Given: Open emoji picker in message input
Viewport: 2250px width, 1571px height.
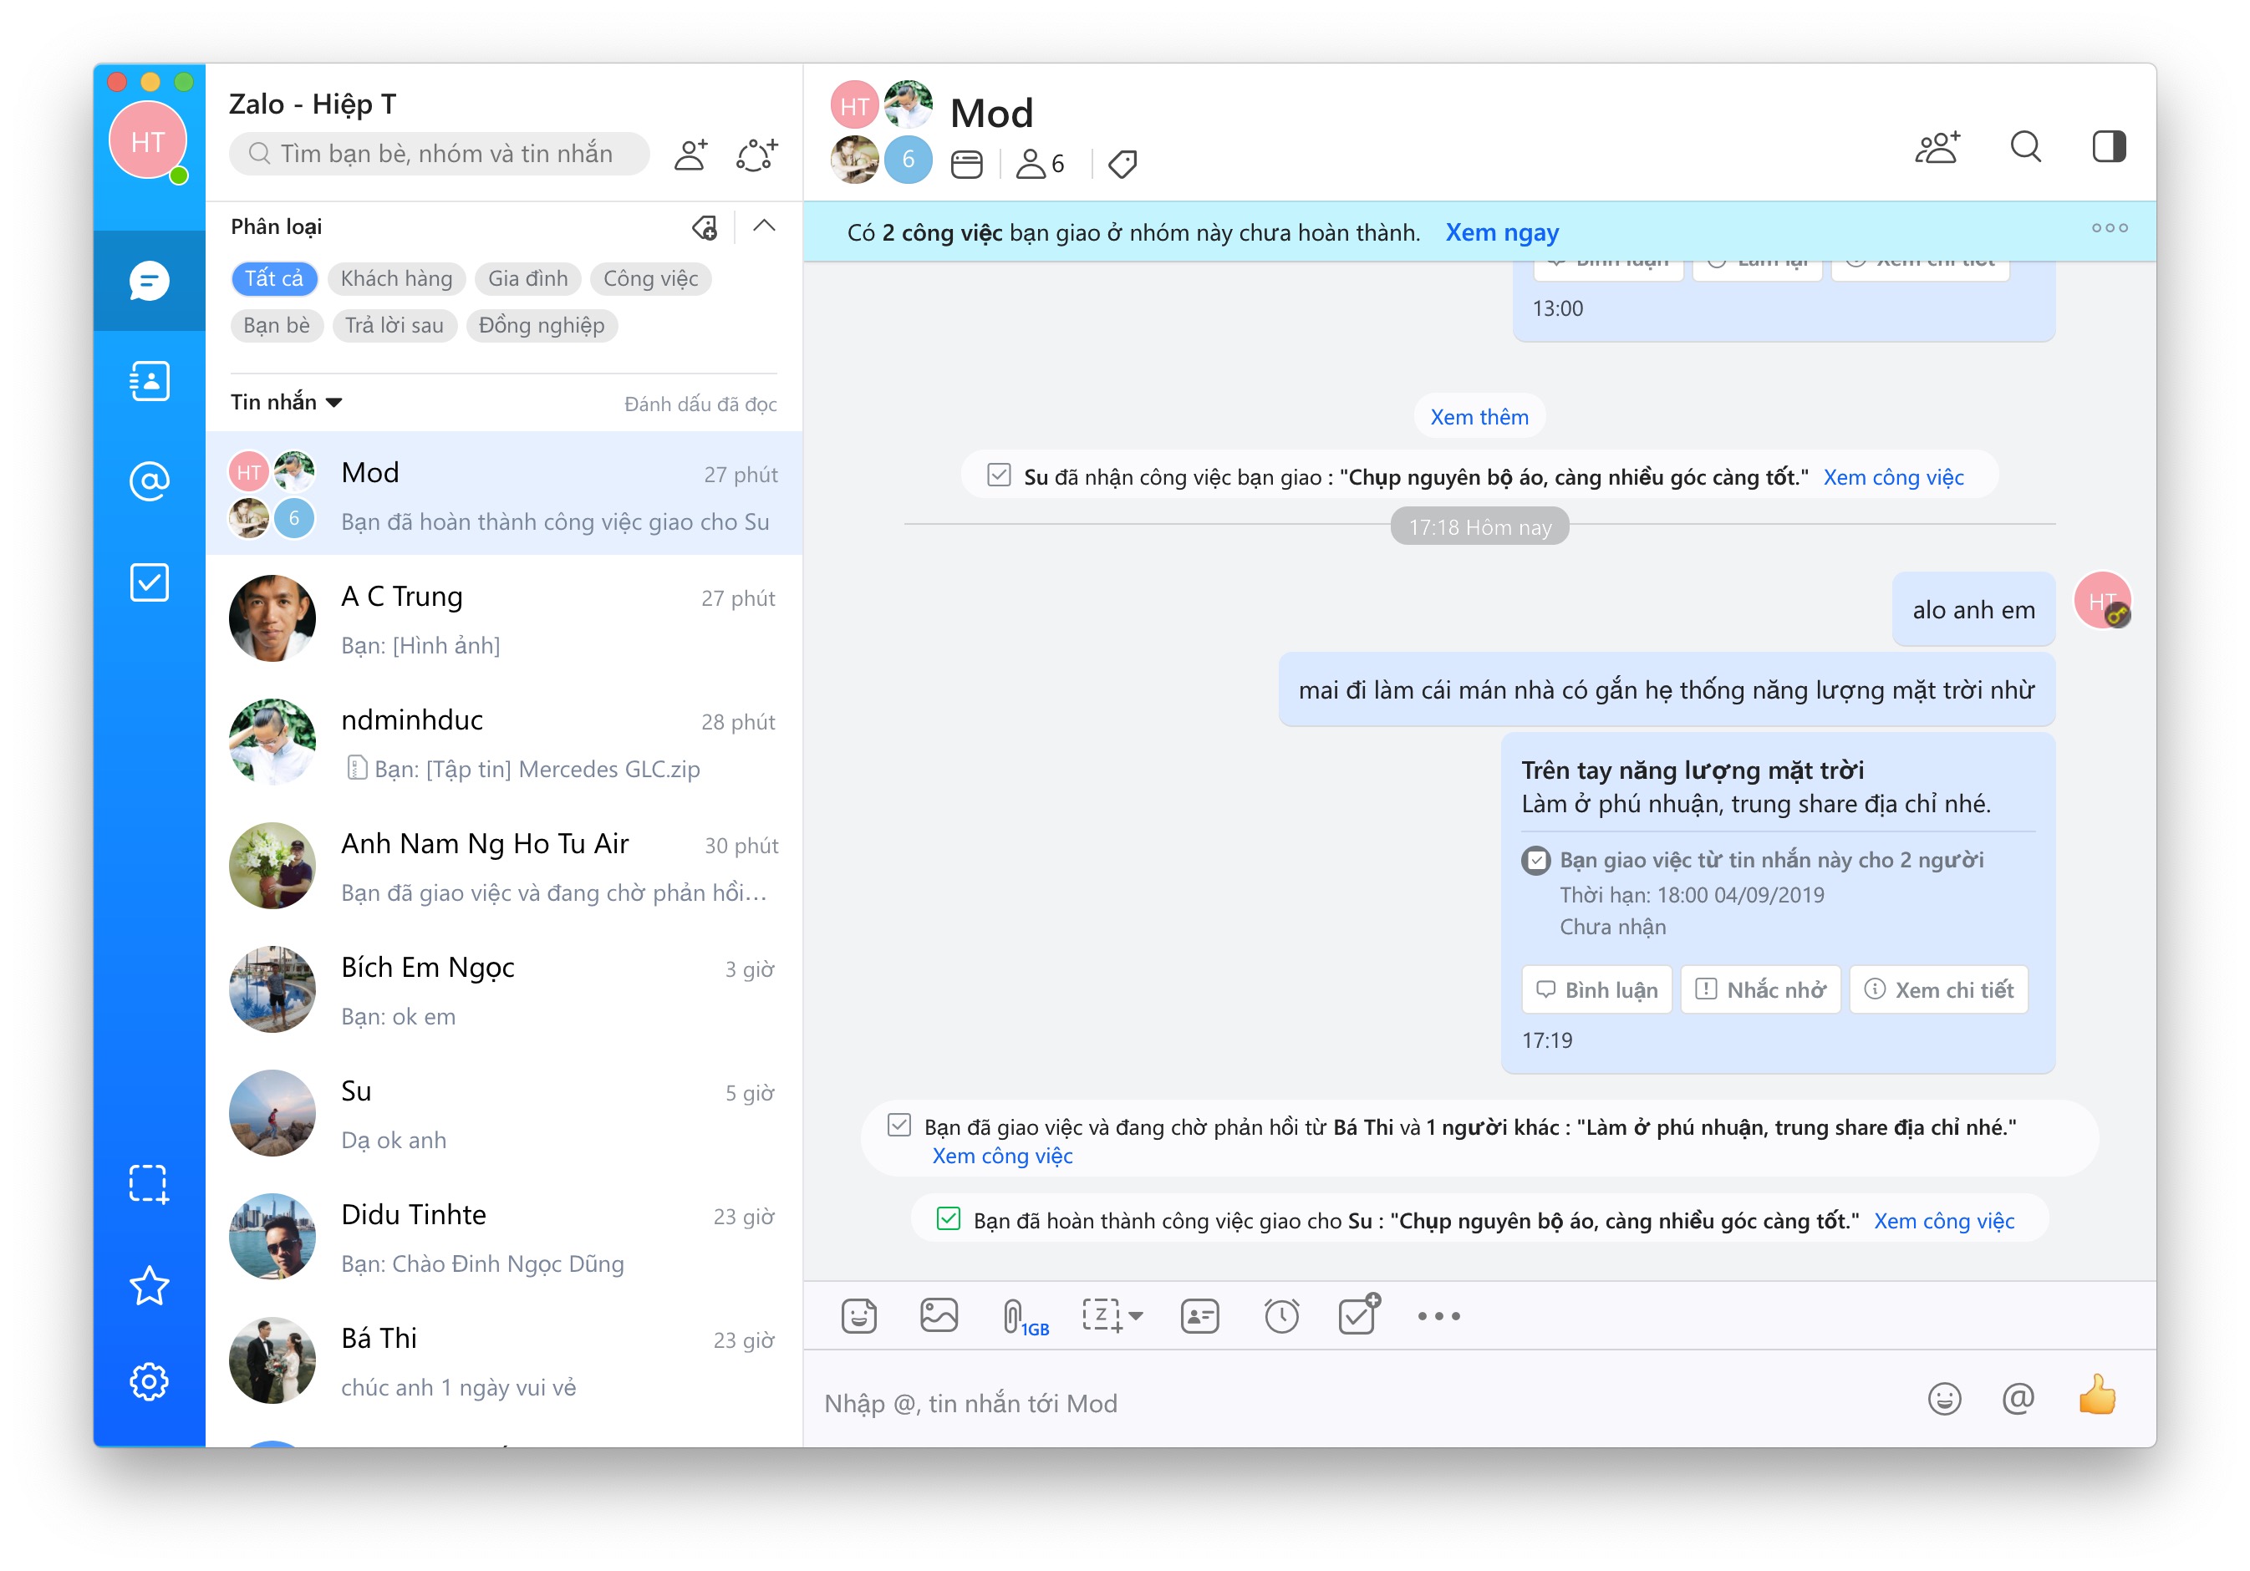Looking at the screenshot, I should (1944, 1399).
